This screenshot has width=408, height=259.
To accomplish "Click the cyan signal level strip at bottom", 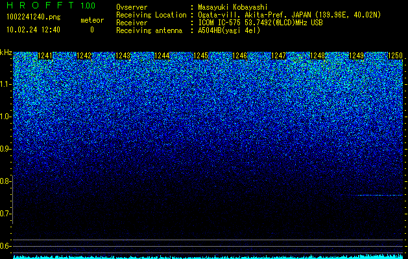I will click(208, 257).
